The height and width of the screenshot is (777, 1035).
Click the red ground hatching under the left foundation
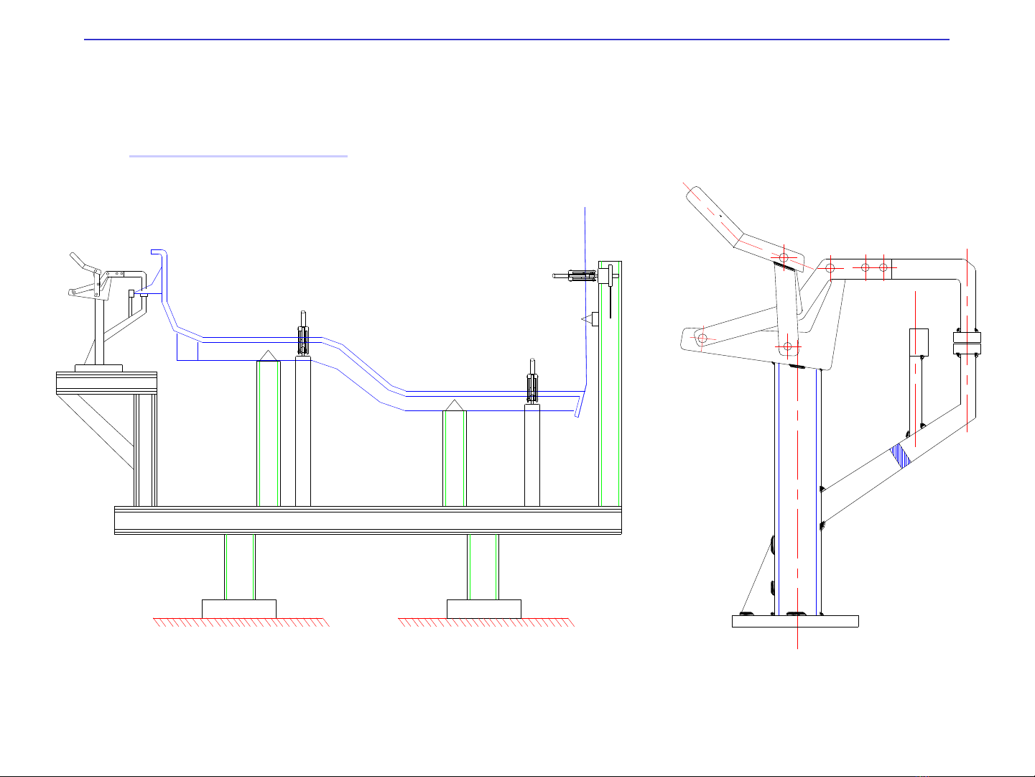point(241,622)
